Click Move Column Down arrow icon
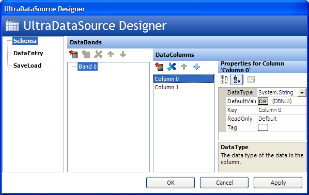This screenshot has height=195, width=309. [x=196, y=67]
